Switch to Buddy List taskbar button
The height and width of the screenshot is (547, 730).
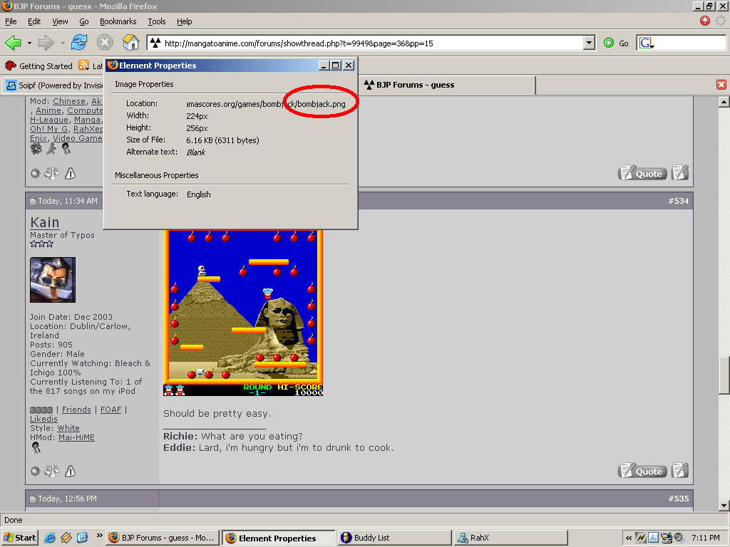pos(395,538)
